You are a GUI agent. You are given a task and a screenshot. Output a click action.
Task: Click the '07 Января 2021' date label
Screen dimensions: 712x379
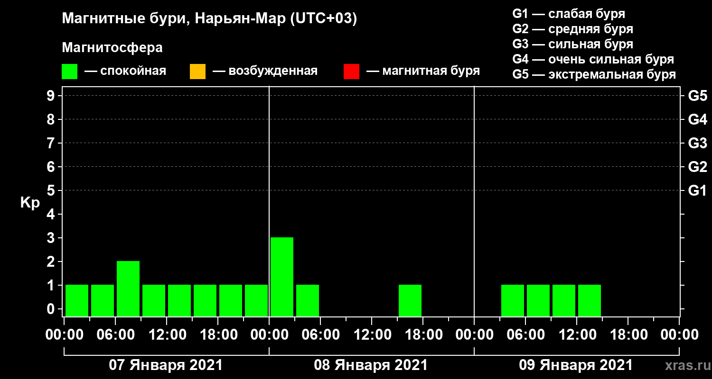[x=166, y=365]
